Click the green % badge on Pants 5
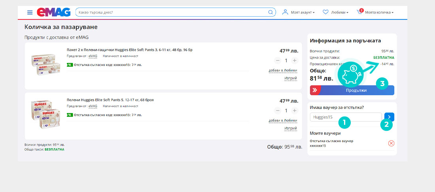This screenshot has width=435, height=192. (70, 115)
